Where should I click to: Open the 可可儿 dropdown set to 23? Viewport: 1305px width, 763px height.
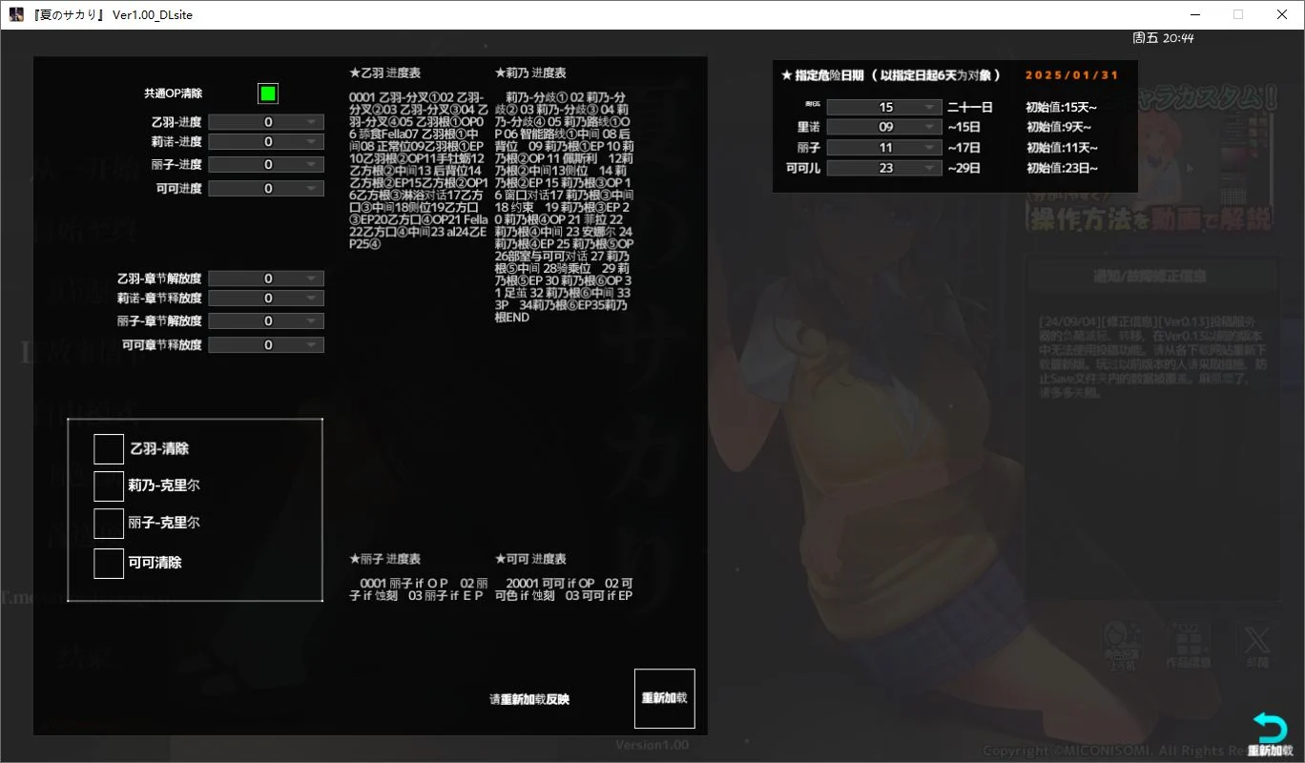click(884, 167)
